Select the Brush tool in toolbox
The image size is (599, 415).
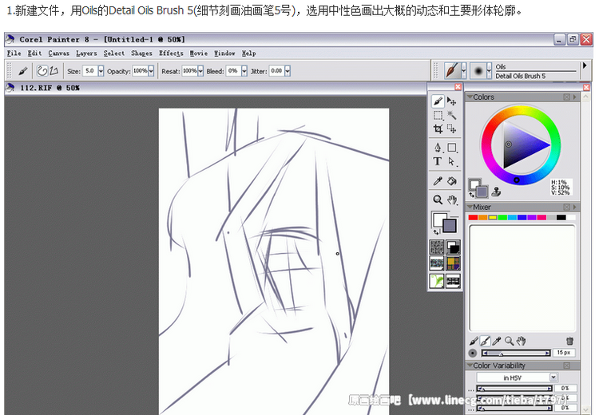coord(438,101)
